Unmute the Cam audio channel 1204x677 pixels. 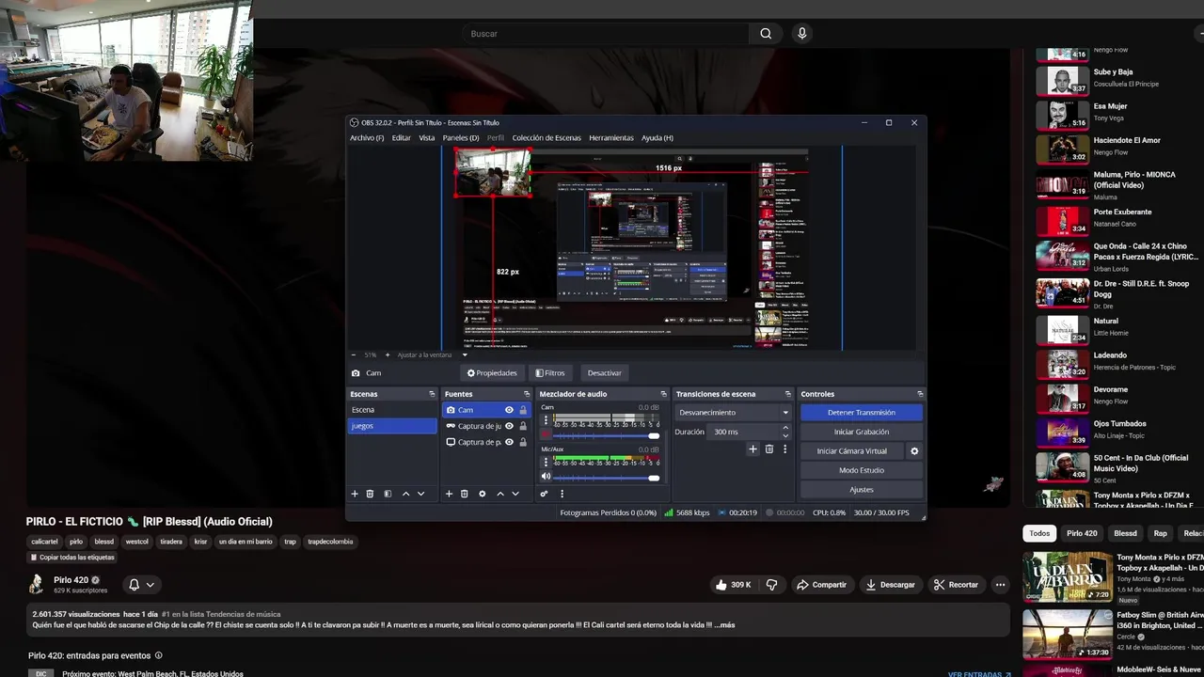point(546,434)
